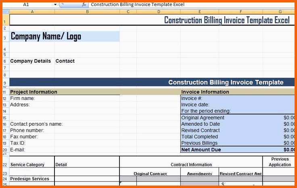
Task: Select the Firm name cell
Action: point(32,98)
